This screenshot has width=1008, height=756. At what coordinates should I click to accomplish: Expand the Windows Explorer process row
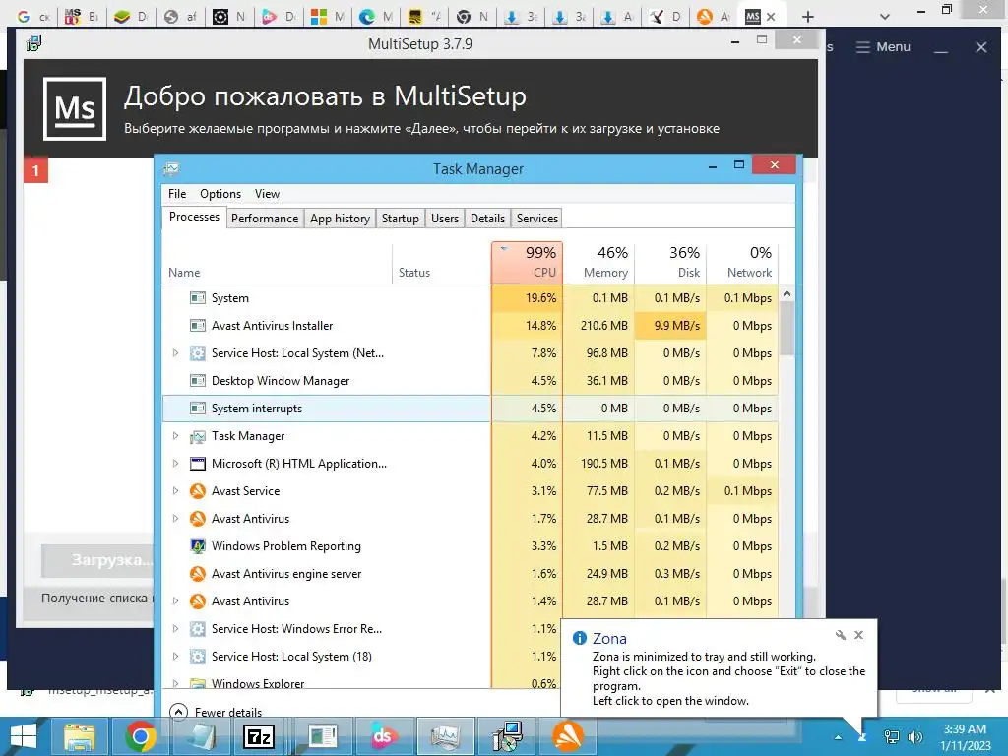(175, 683)
